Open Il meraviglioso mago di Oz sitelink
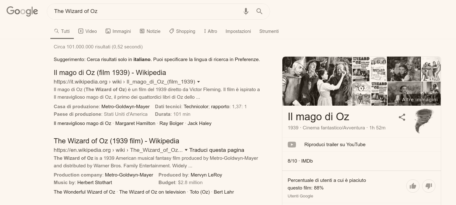Screen dimensions: 456x205 point(82,123)
